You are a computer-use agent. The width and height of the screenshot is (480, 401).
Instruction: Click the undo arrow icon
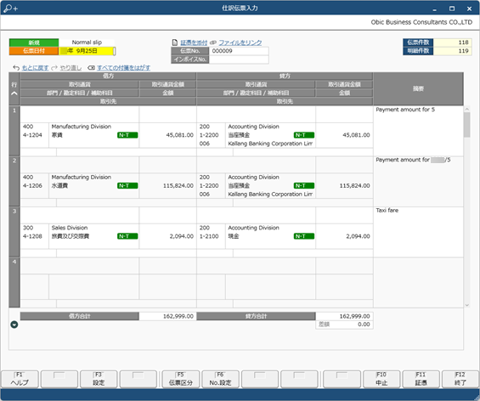coord(16,68)
